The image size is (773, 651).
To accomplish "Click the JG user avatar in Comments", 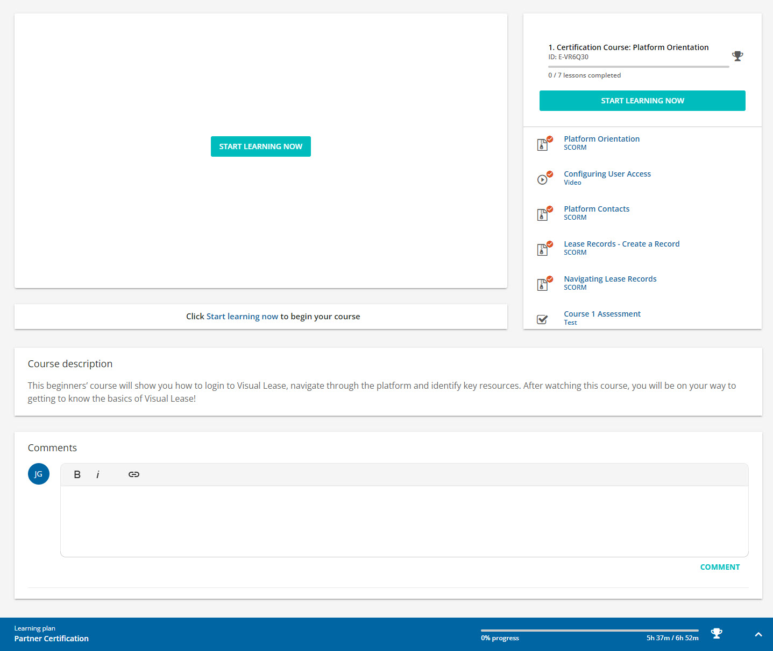I will pyautogui.click(x=39, y=474).
